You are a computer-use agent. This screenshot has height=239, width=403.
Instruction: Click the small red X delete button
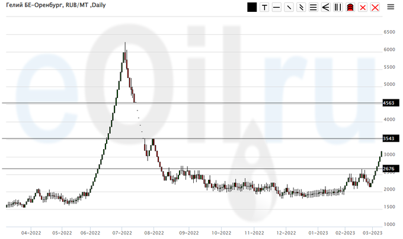click(362, 8)
